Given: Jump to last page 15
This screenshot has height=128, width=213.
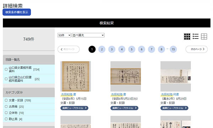Looking at the screenshot, I should pos(173,49).
